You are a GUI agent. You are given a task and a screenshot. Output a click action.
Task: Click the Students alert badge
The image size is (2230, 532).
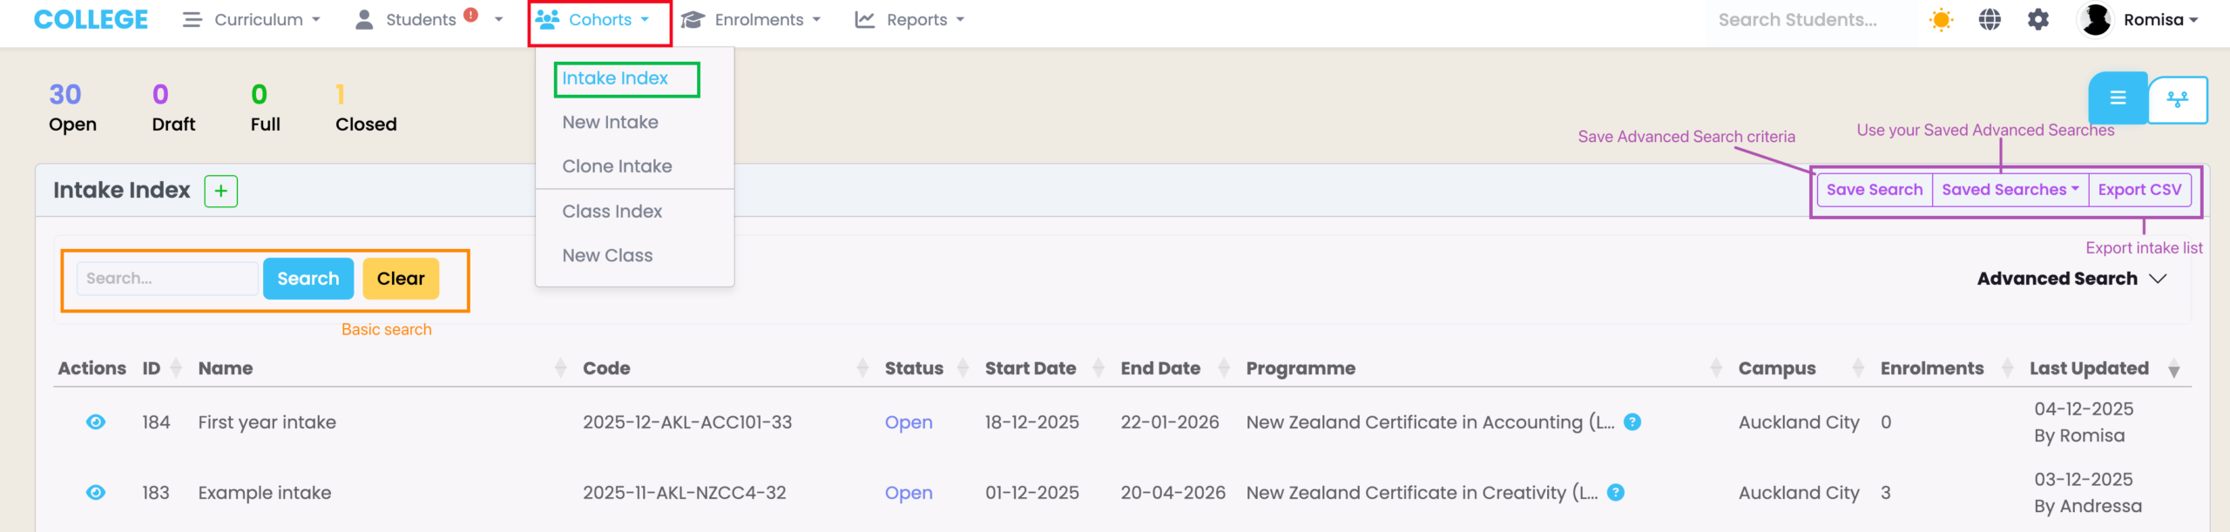coord(471,15)
